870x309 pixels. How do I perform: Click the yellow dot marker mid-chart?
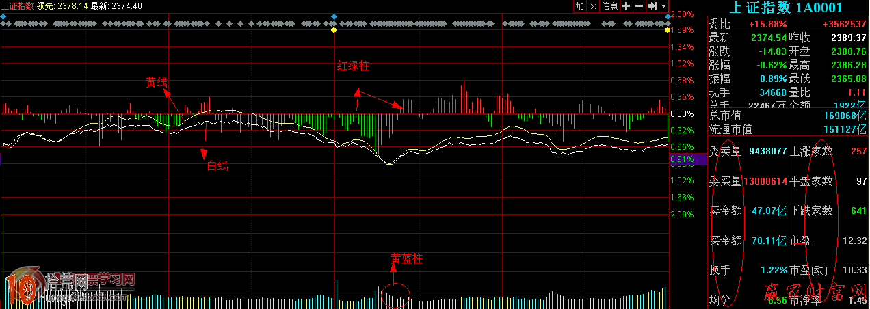[334, 30]
